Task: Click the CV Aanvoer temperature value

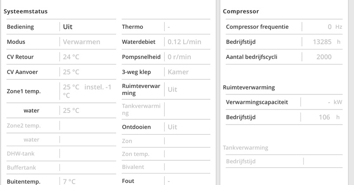Action: pos(71,72)
